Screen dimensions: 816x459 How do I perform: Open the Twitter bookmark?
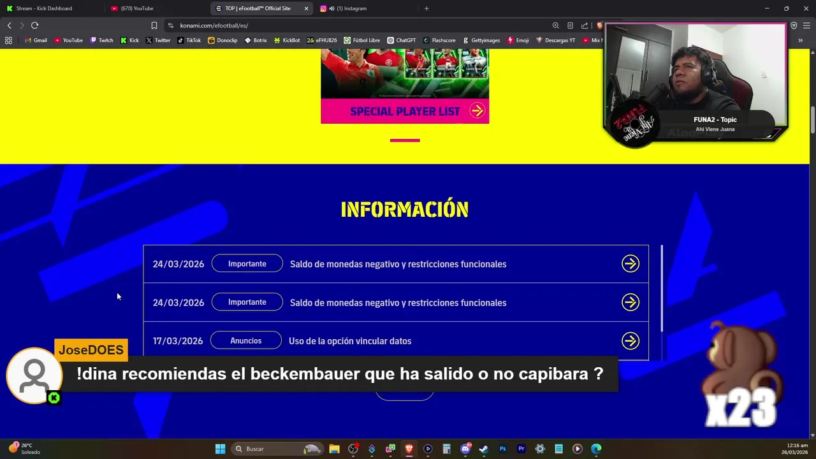(157, 40)
